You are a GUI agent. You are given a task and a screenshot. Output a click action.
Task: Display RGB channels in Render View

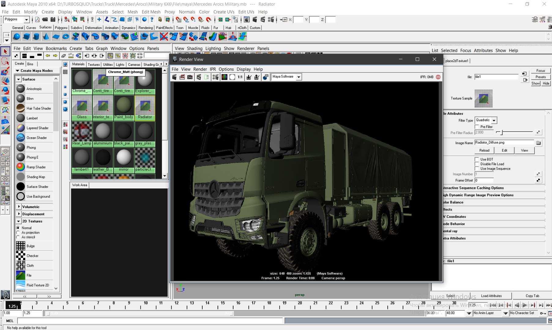224,77
